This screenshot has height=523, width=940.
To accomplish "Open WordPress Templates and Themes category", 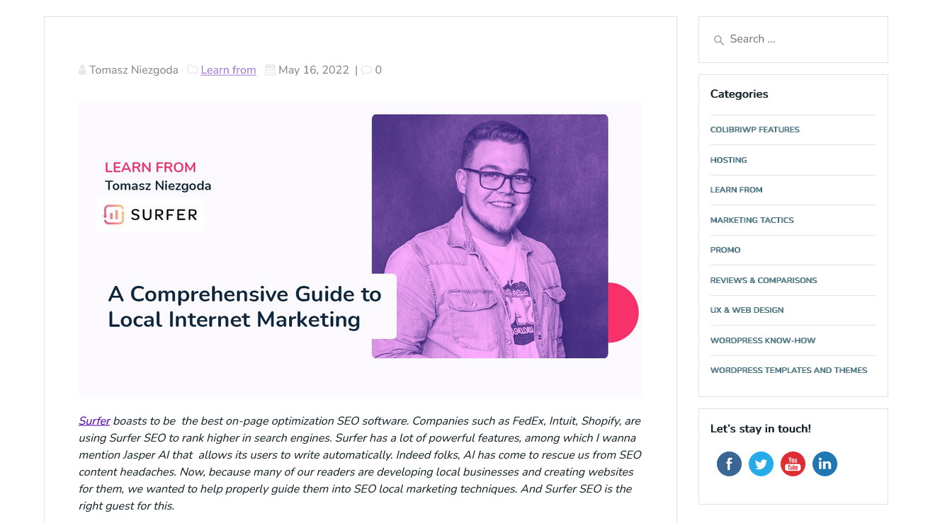I will tap(788, 370).
